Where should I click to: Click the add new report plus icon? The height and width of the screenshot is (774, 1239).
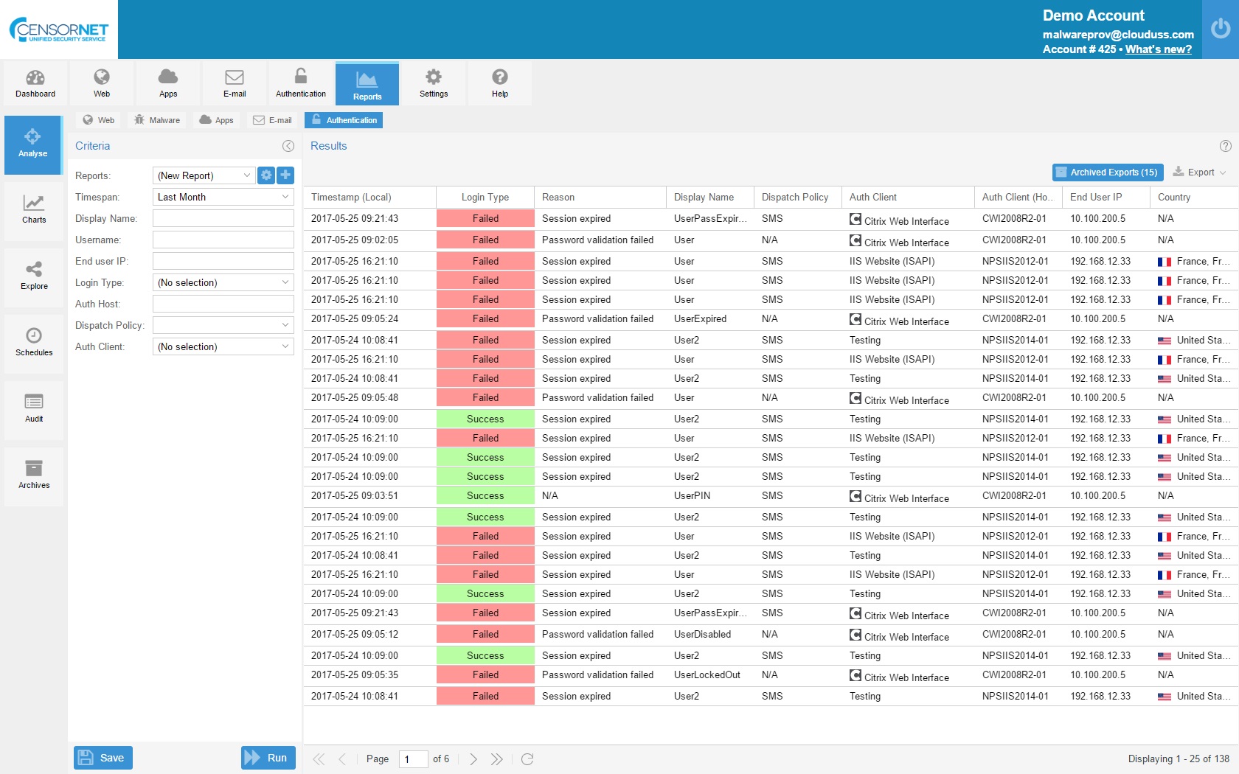click(285, 175)
